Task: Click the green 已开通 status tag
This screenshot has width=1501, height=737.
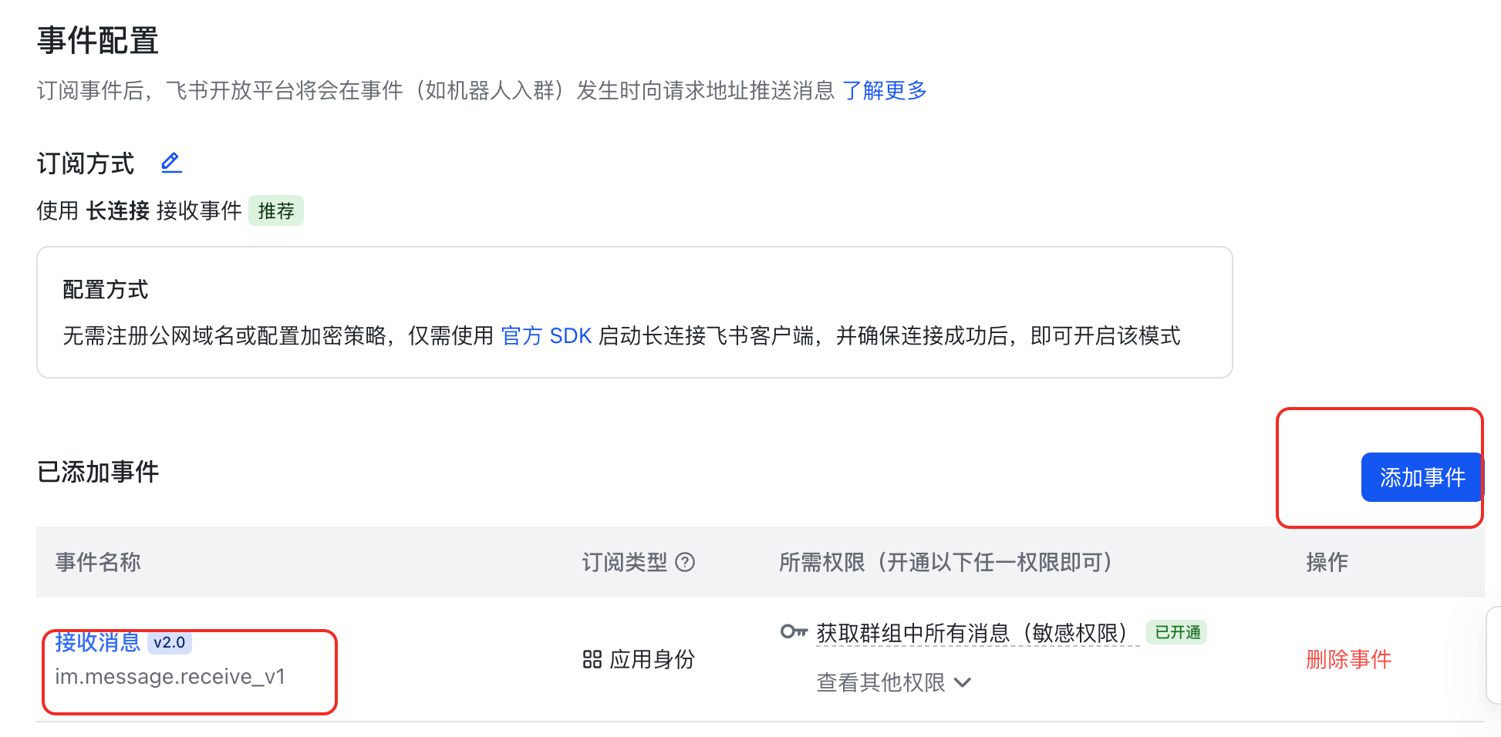Action: click(x=1177, y=633)
